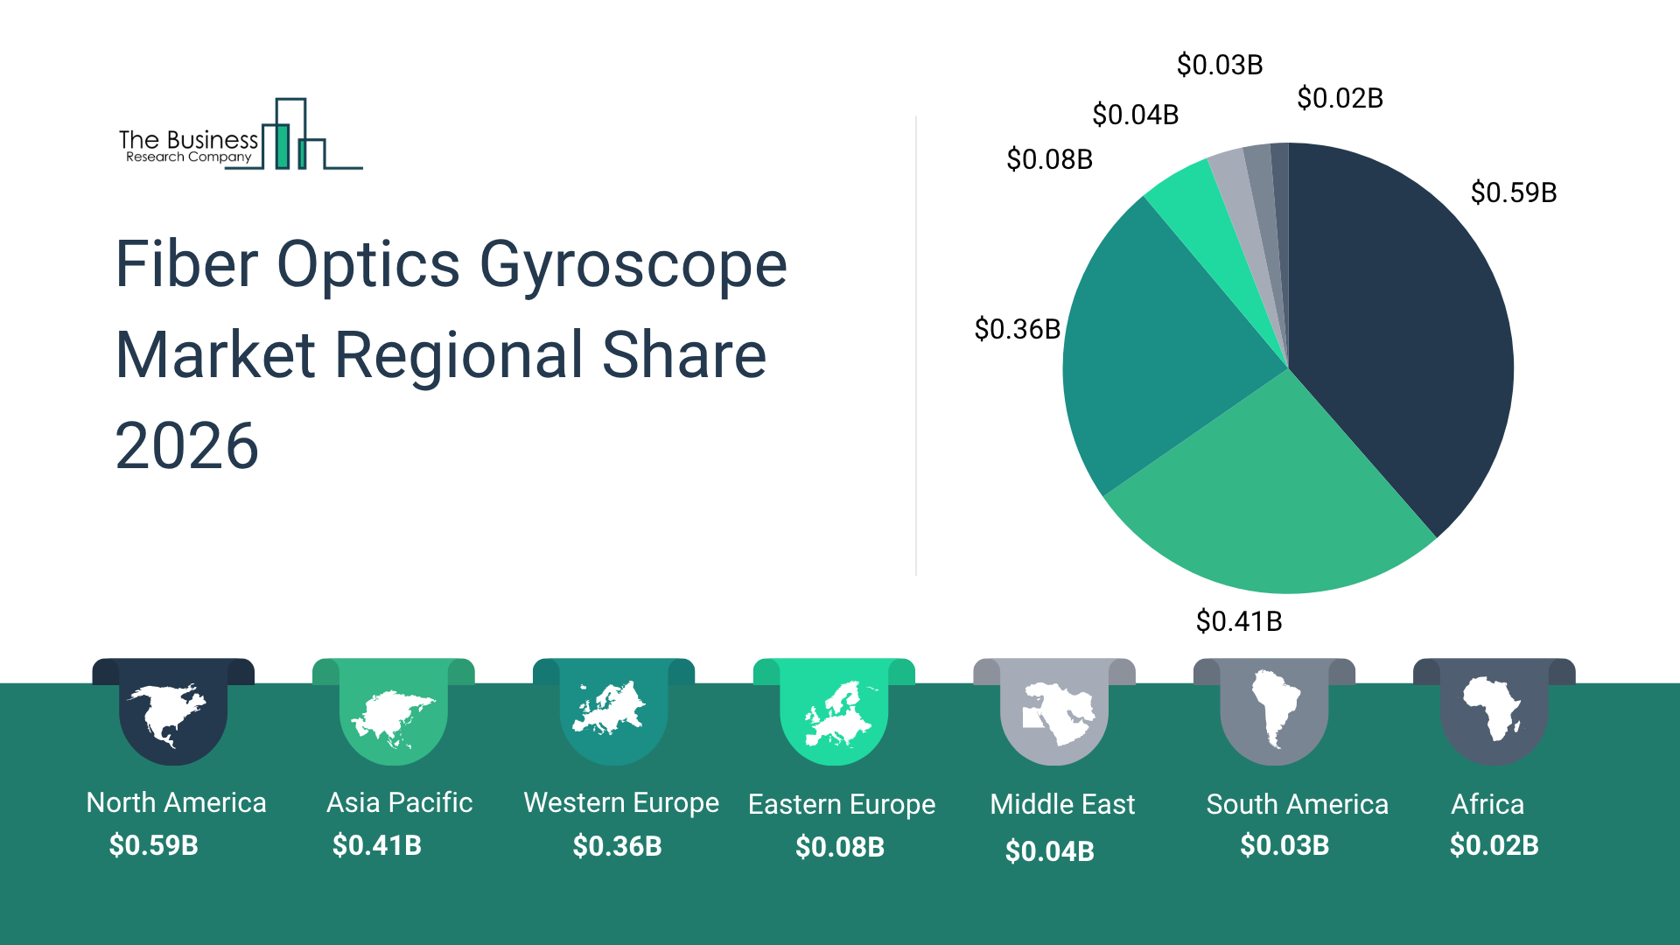Image resolution: width=1680 pixels, height=945 pixels.
Task: Click the South America map icon
Action: pyautogui.click(x=1274, y=710)
